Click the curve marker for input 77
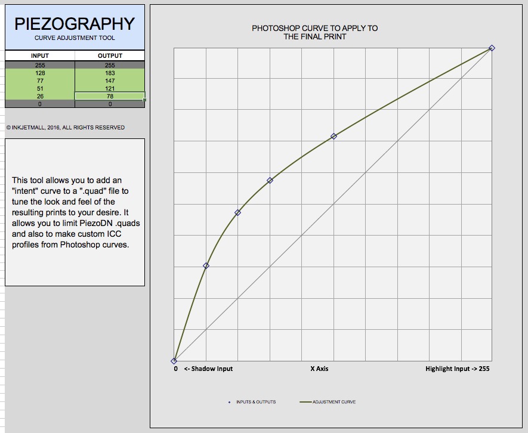This screenshot has width=528, height=433. 270,180
